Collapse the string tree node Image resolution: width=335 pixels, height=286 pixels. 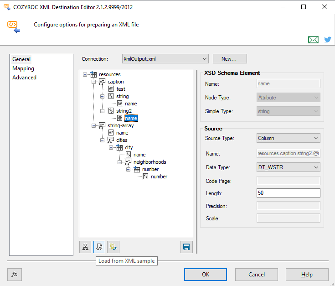point(103,97)
